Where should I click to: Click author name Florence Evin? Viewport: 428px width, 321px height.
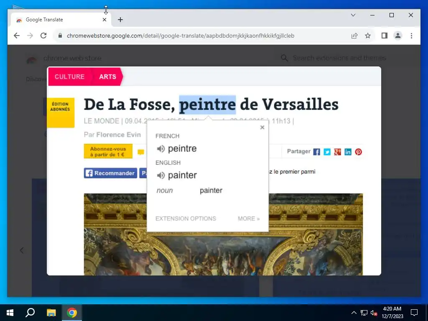click(118, 135)
